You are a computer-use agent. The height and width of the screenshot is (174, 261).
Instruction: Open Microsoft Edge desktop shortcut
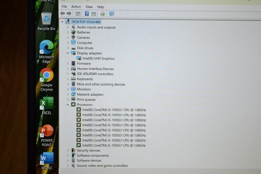point(47,52)
